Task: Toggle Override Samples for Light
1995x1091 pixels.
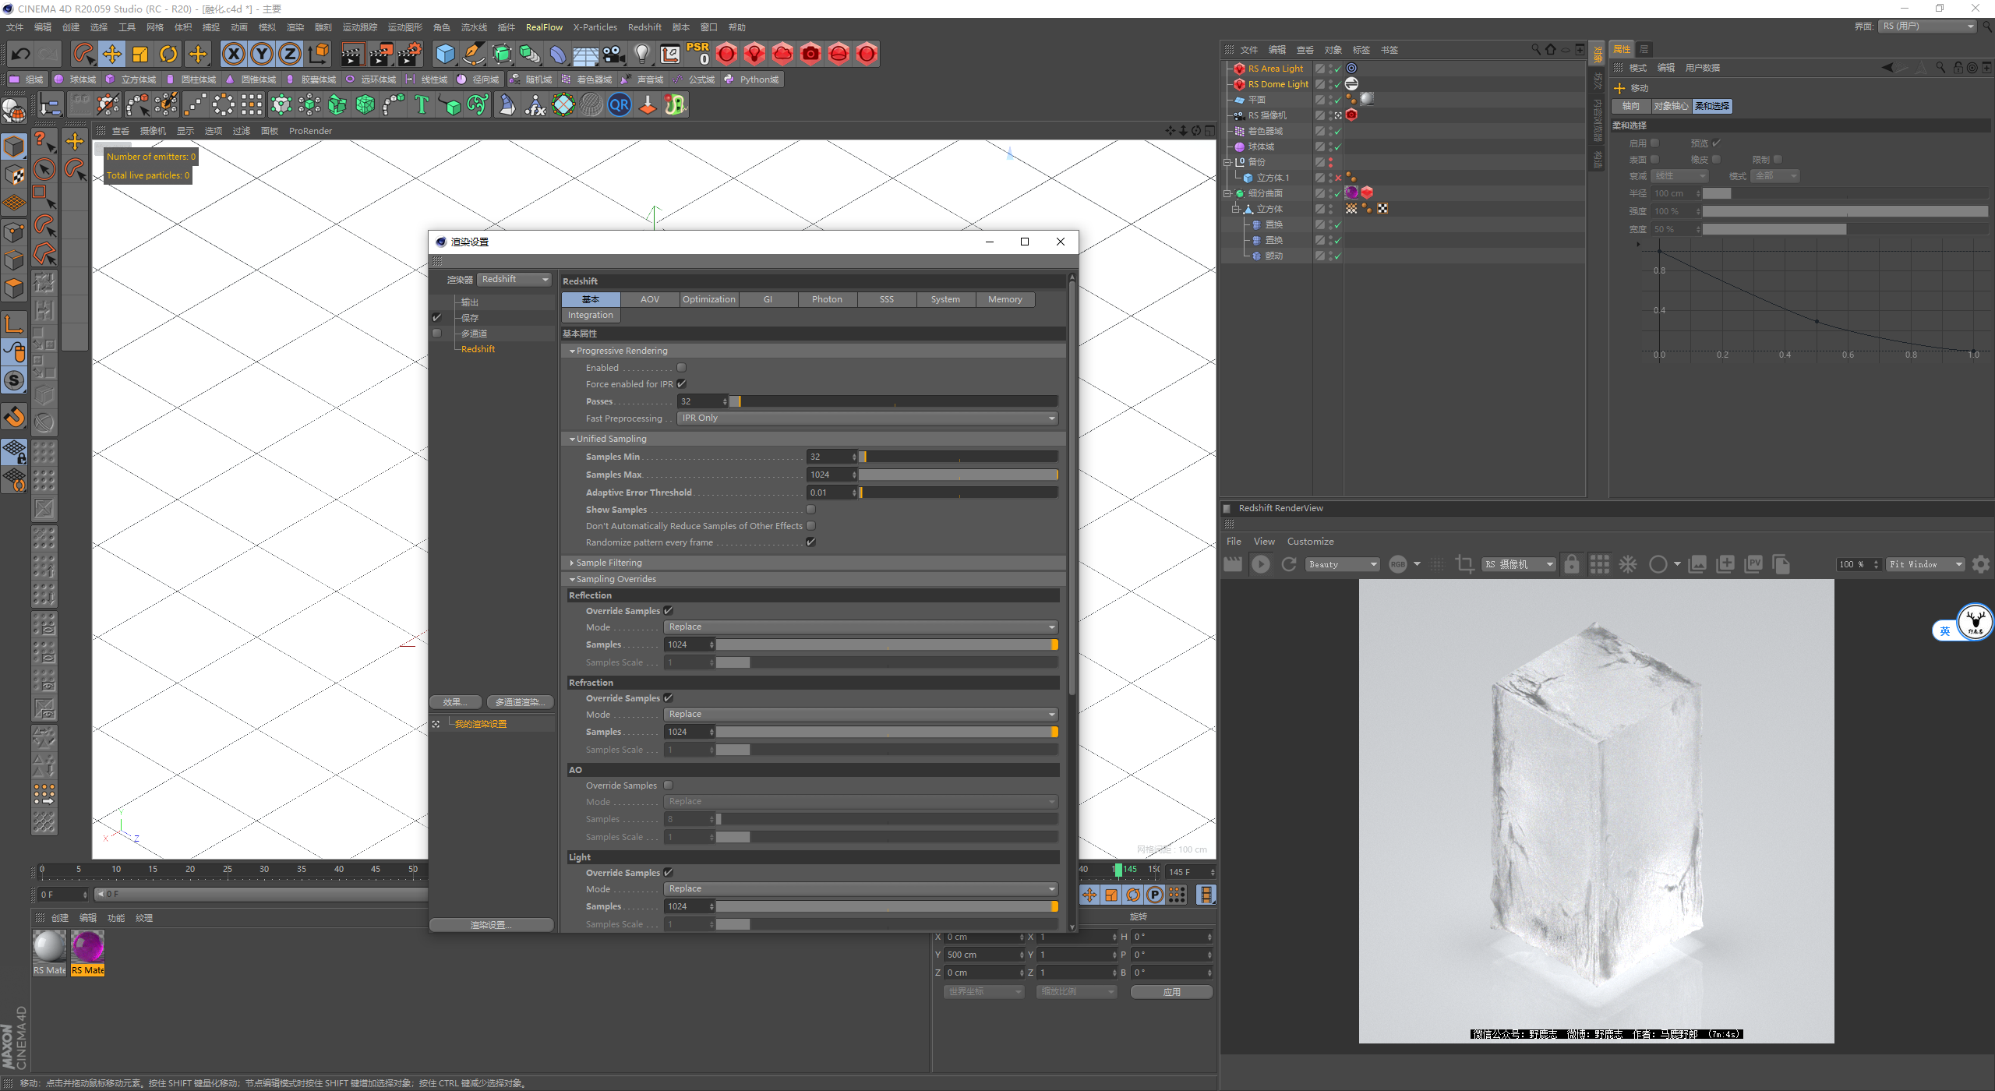Action: (x=669, y=872)
